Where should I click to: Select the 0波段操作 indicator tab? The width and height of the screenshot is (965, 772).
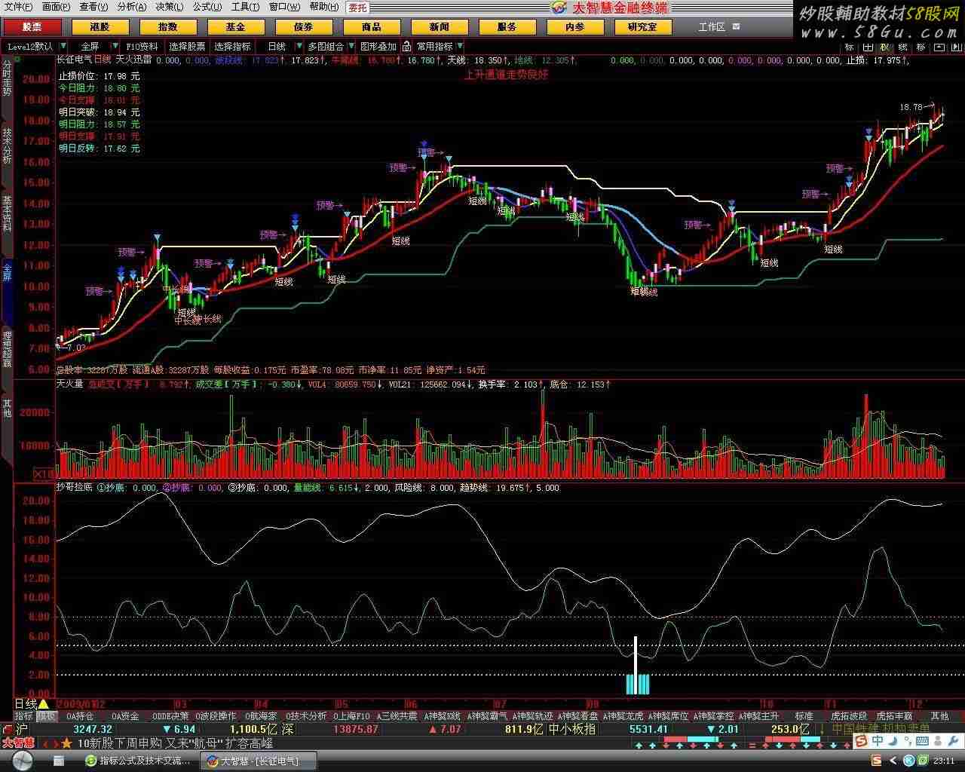(216, 715)
